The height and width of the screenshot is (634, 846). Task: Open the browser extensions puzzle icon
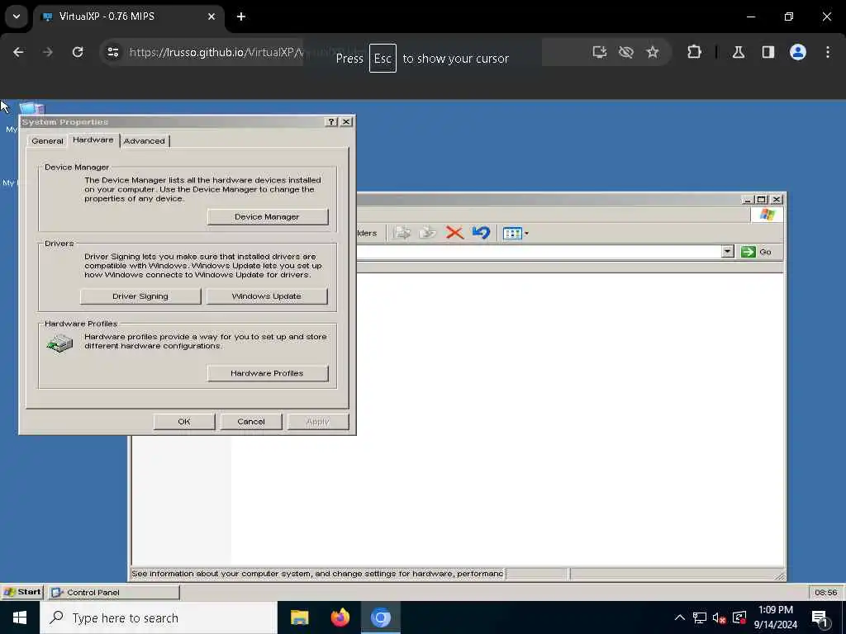(x=694, y=52)
